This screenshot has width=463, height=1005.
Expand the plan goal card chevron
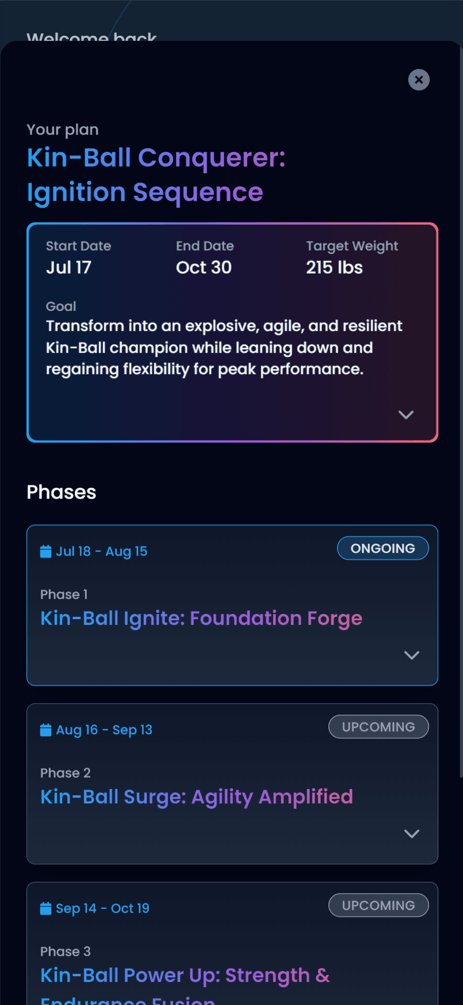[406, 415]
